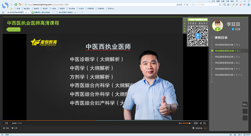
Task: Favorite the course with star button
Action: click(6, 128)
